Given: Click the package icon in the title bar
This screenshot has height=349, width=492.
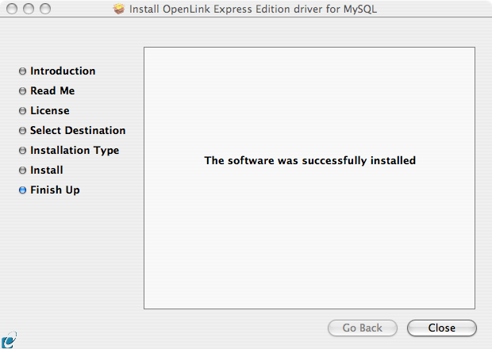Looking at the screenshot, I should coord(119,9).
